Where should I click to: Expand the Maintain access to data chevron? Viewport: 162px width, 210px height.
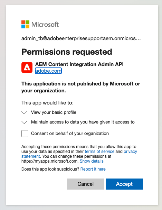tap(24, 122)
